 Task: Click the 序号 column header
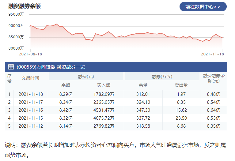click(x=9, y=78)
